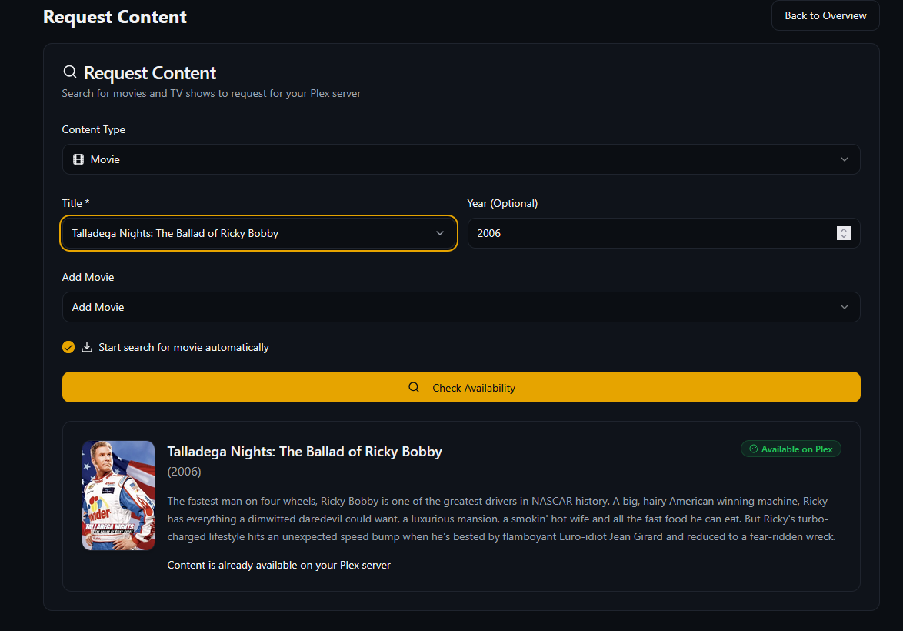The width and height of the screenshot is (903, 631).
Task: Expand the Content Type chevron arrow
Action: [844, 159]
